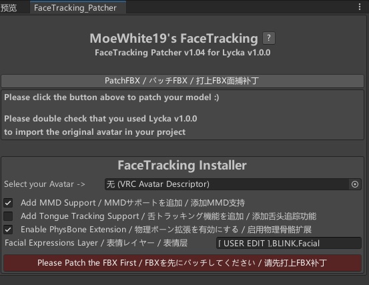The image size is (369, 285).
Task: Click the PatchFBX button
Action: [182, 81]
